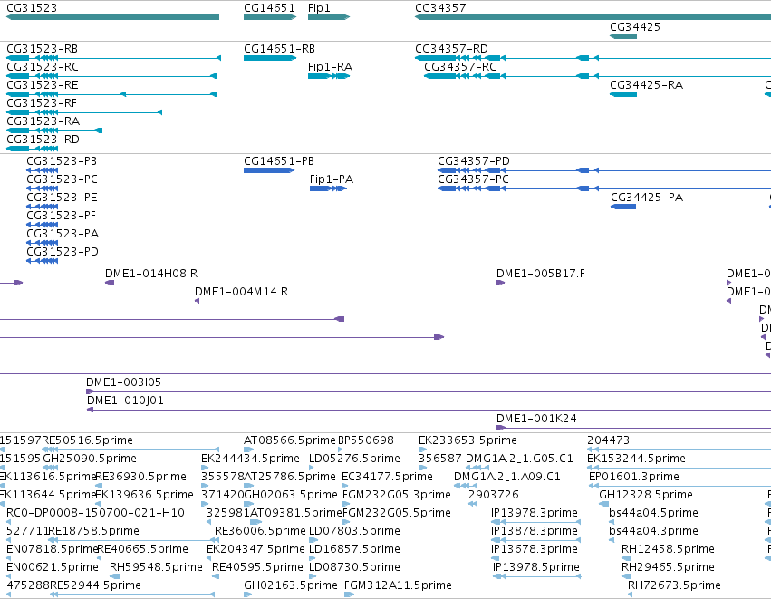Viewport: 771px width, 599px height.
Task: Click the CG14651-RB transcript
Action: click(x=270, y=58)
